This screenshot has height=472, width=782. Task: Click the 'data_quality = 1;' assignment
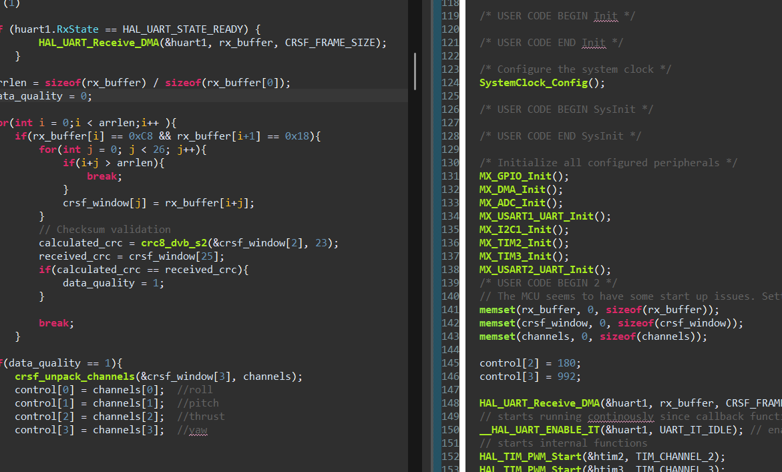(114, 283)
